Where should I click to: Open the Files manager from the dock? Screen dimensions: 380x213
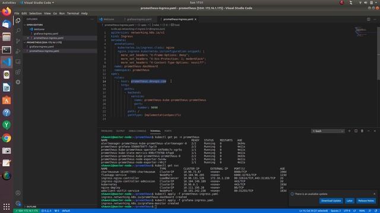click(7, 37)
